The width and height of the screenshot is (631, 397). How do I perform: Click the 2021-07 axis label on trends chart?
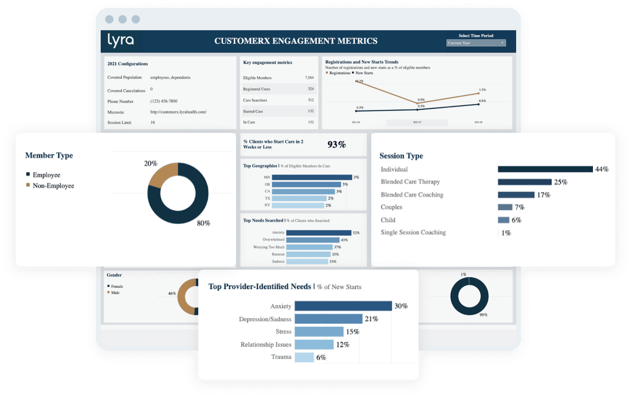[417, 122]
